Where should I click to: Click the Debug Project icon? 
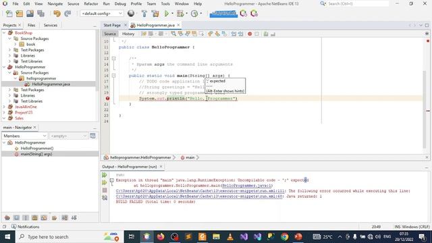click(x=180, y=13)
